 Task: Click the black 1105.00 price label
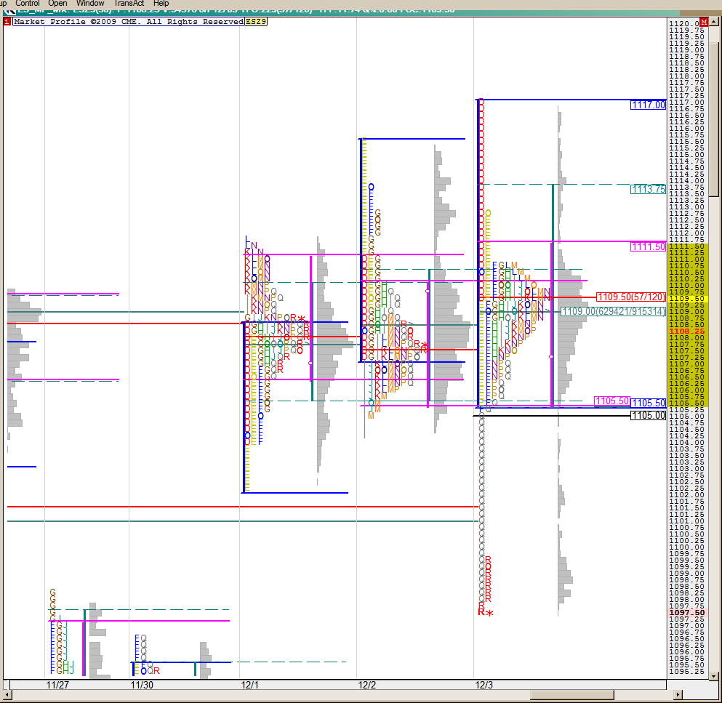point(648,415)
